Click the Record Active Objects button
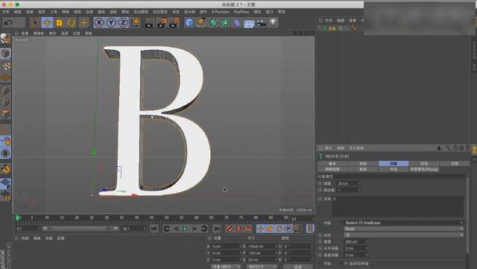This screenshot has width=477, height=269. (x=230, y=229)
